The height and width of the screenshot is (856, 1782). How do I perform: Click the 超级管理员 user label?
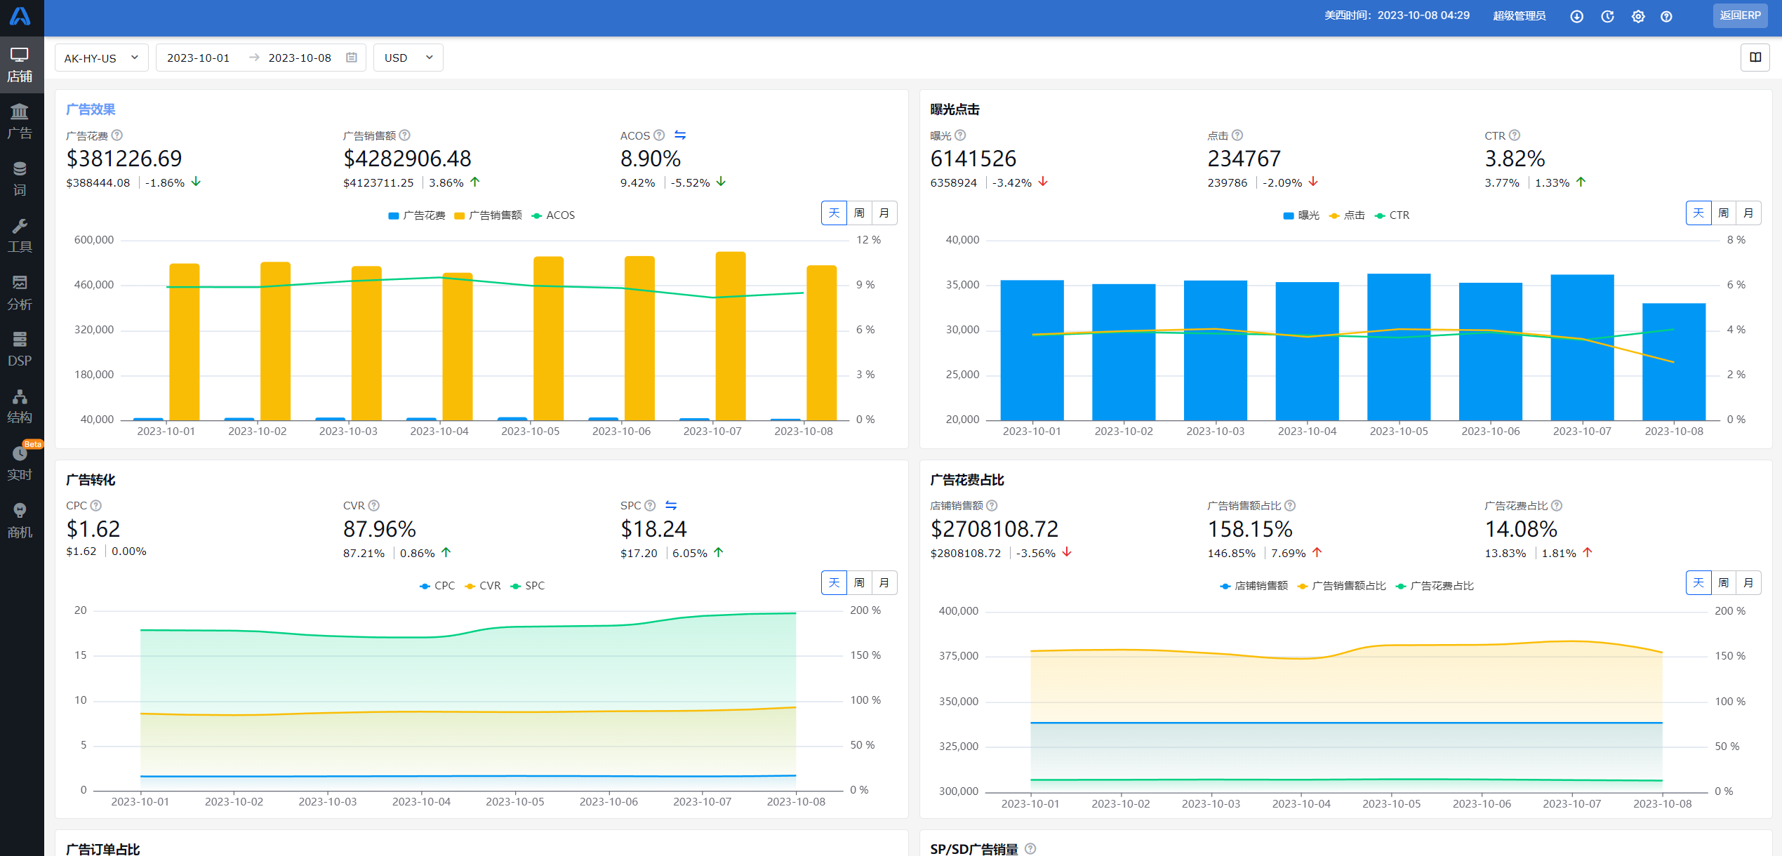coord(1519,16)
